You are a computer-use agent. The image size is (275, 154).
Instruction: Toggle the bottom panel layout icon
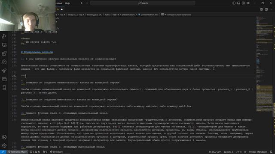[239, 3]
